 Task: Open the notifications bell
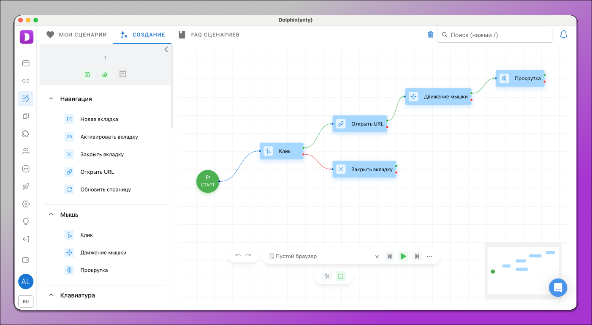click(563, 35)
